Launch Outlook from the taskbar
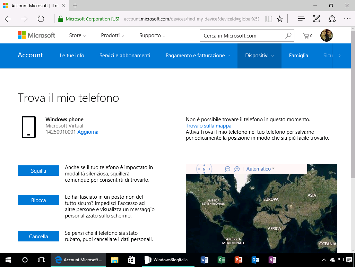This screenshot has width=355, height=272. pyautogui.click(x=256, y=260)
